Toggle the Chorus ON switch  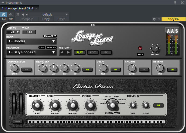pos(144,70)
